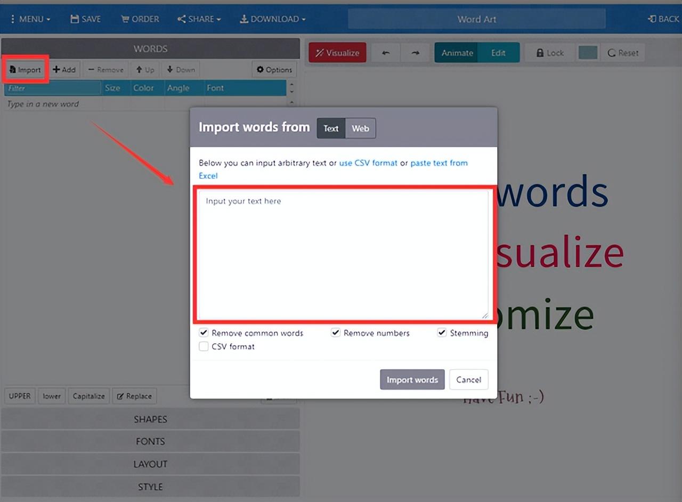The height and width of the screenshot is (502, 682).
Task: Open the use CSV format link
Action: 368,163
